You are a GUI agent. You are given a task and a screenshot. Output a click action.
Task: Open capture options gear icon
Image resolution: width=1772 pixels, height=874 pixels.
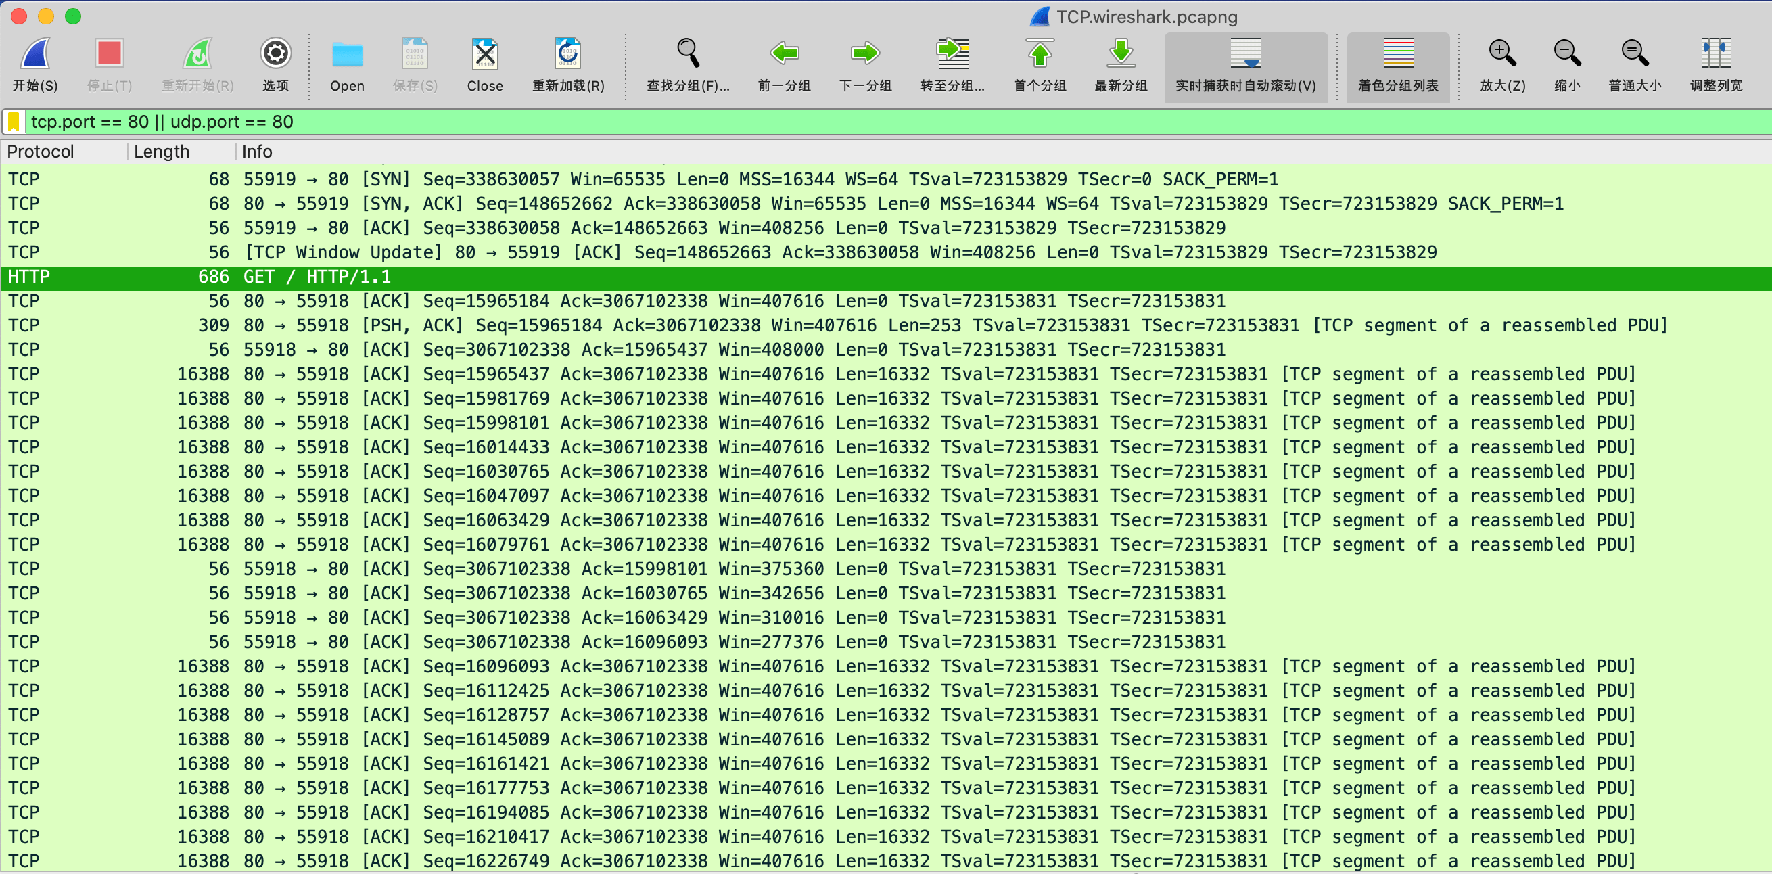(275, 53)
